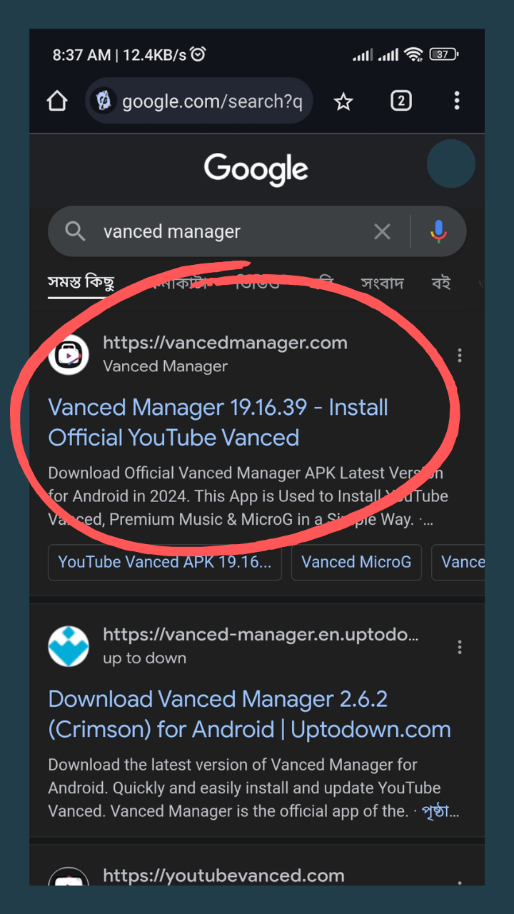This screenshot has height=914, width=514.
Task: Switch to the সংবাদ (News) tab
Action: (382, 283)
